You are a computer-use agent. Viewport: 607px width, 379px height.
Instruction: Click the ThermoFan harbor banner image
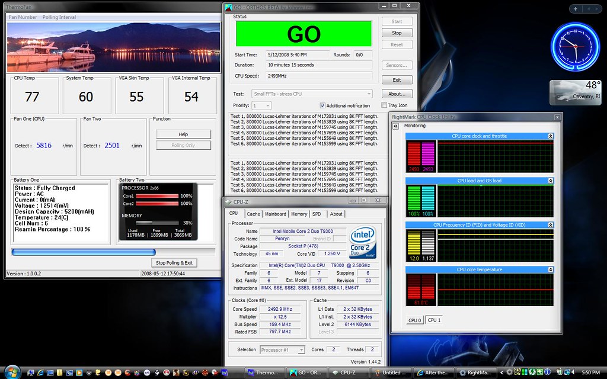pyautogui.click(x=113, y=47)
